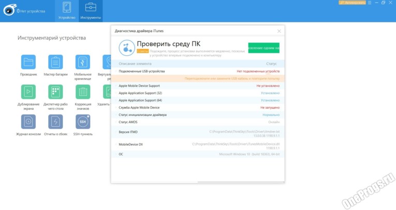Click the Статус column header
The image size is (396, 210).
[x=271, y=64]
